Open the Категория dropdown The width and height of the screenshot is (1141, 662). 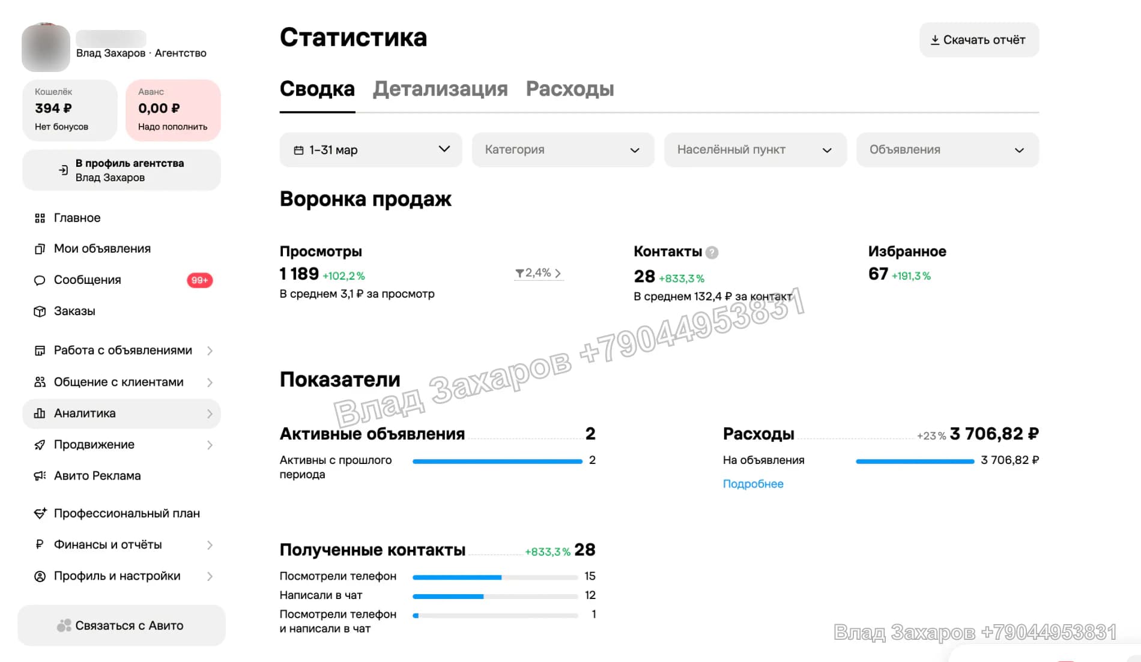pos(563,150)
